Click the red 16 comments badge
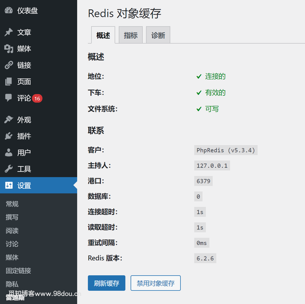The width and height of the screenshot is (305, 304). point(37,98)
